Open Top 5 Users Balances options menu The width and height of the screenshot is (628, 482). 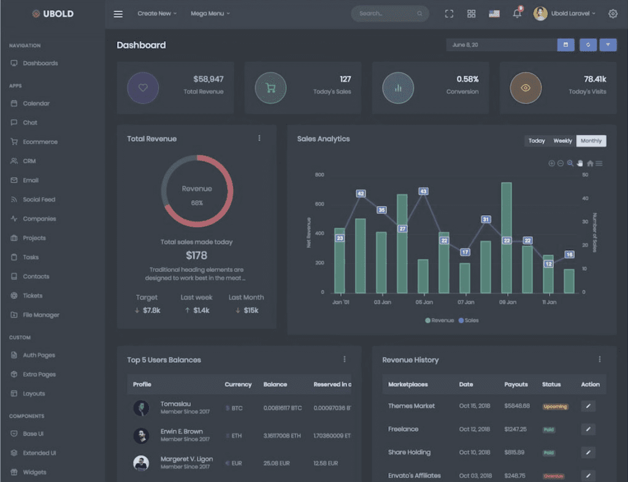[x=345, y=359]
